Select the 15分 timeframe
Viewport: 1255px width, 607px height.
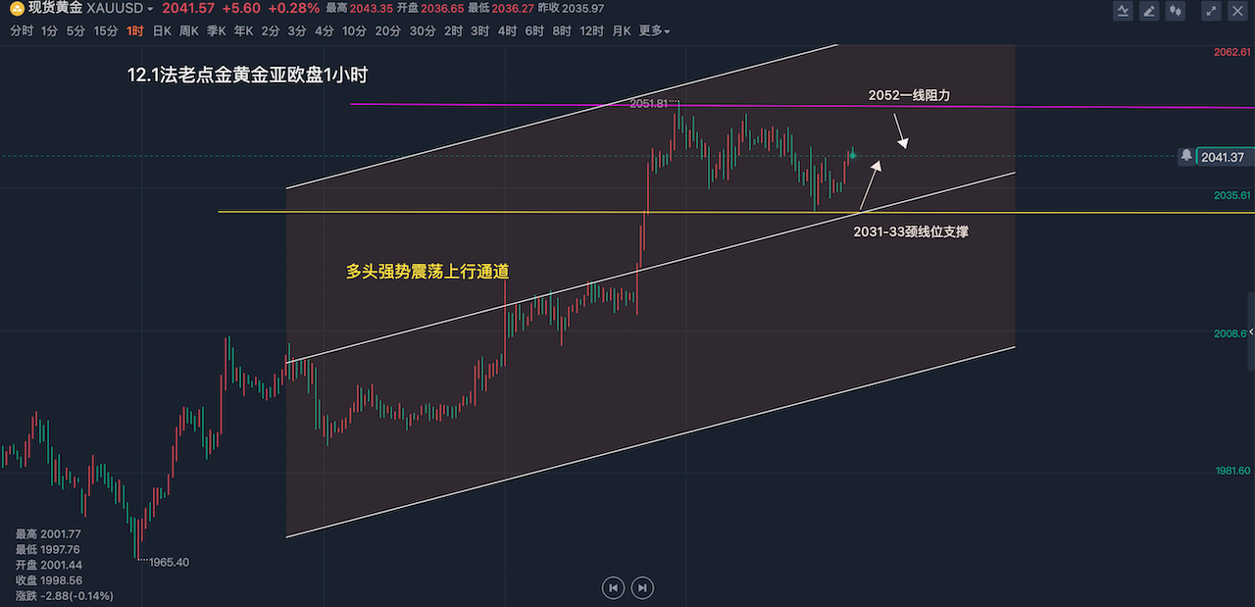point(106,31)
